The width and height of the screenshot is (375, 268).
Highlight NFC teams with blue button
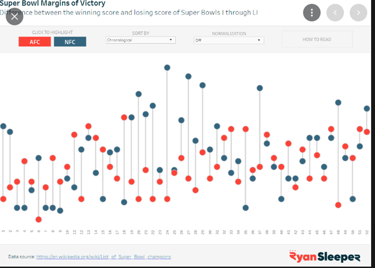coord(70,42)
